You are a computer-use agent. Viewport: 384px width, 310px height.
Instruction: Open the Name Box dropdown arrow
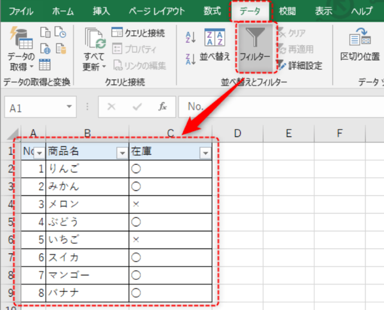[x=69, y=107]
